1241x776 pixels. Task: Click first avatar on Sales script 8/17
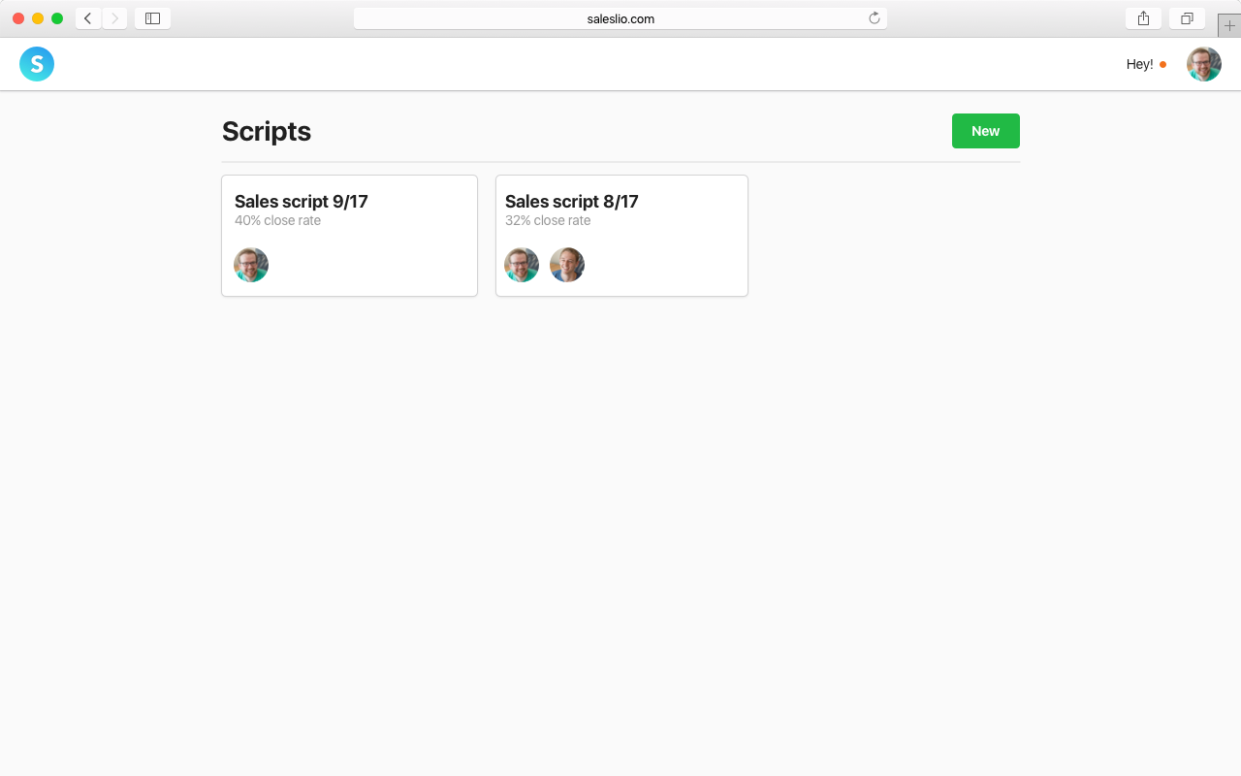point(522,265)
